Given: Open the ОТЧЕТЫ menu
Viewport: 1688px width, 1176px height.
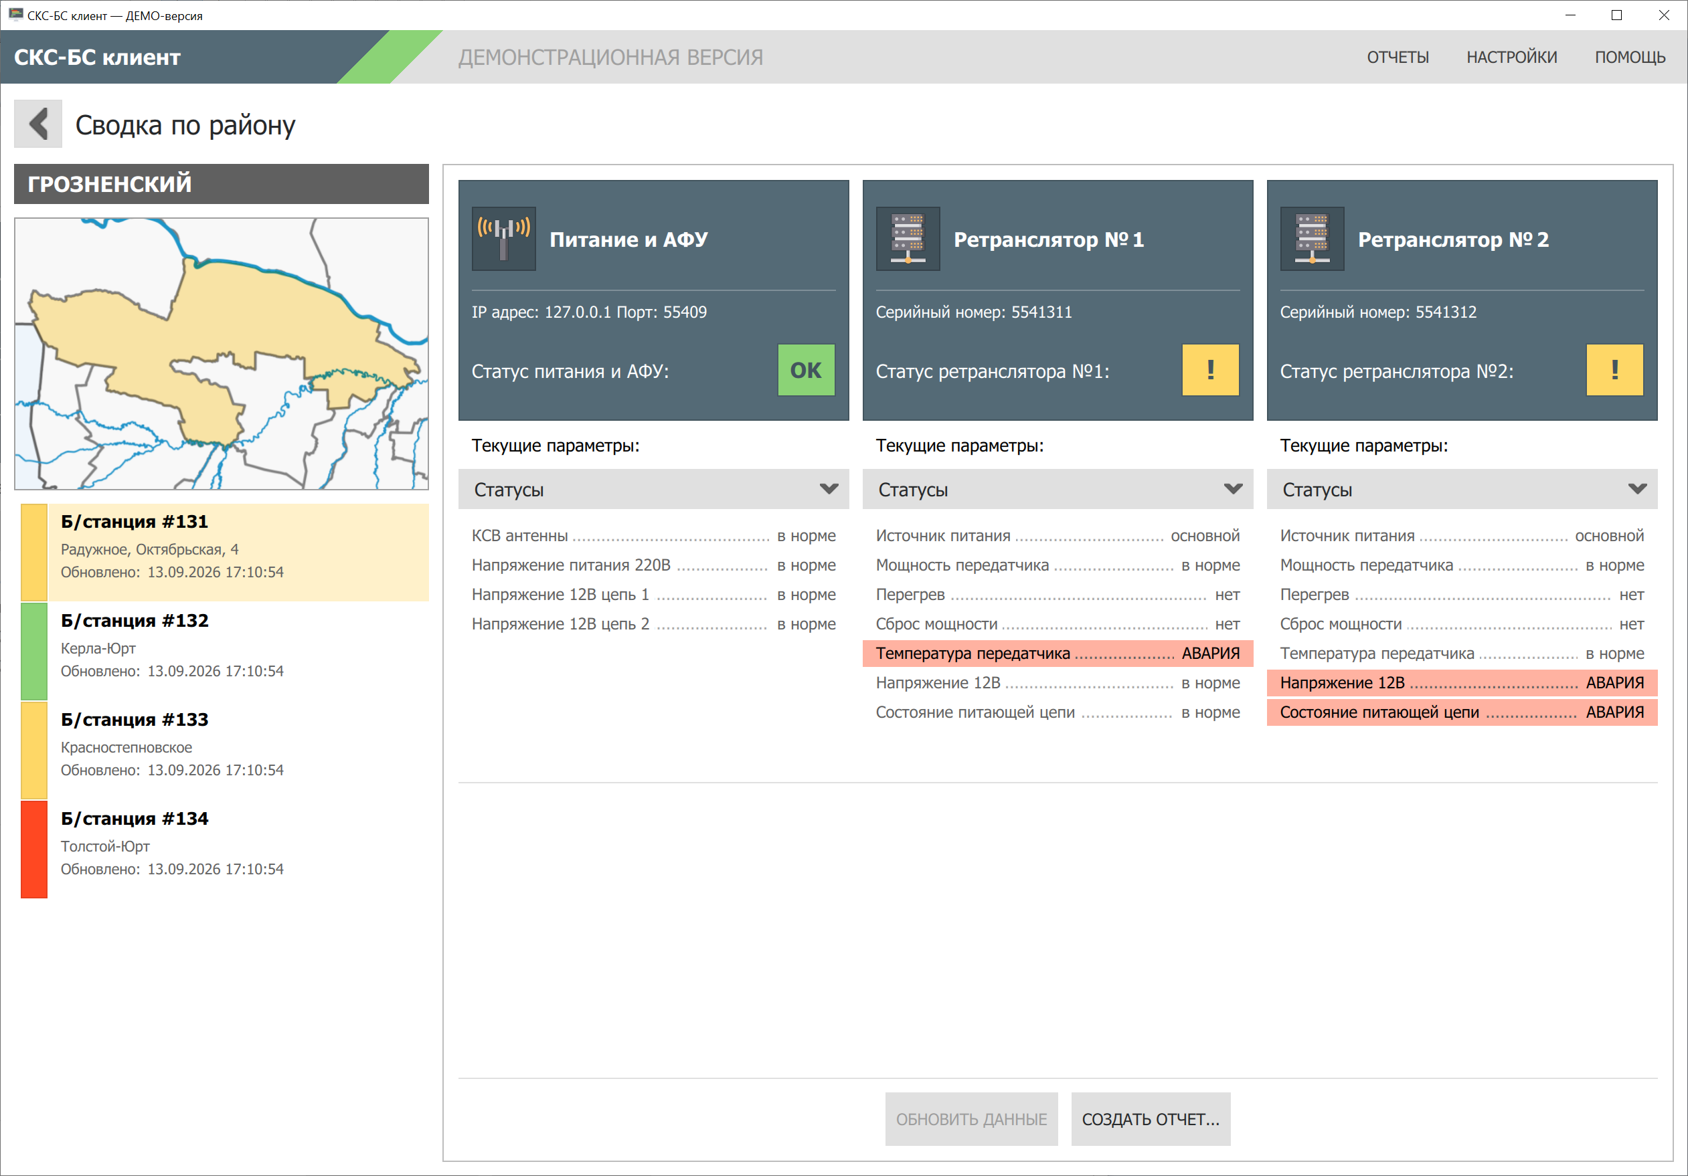Looking at the screenshot, I should [x=1398, y=58].
